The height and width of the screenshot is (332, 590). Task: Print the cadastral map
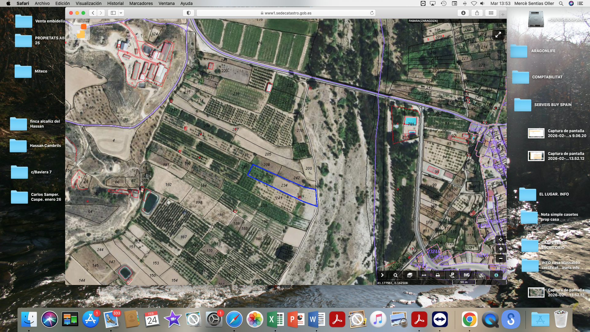tap(438, 275)
